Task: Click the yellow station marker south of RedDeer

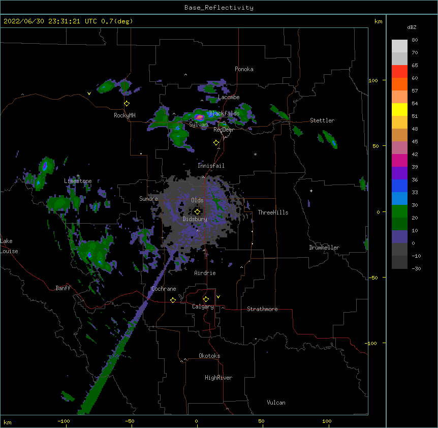Action: [216, 143]
